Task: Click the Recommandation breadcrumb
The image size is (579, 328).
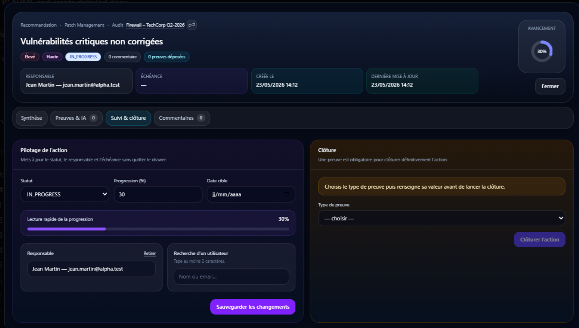Action: 39,25
